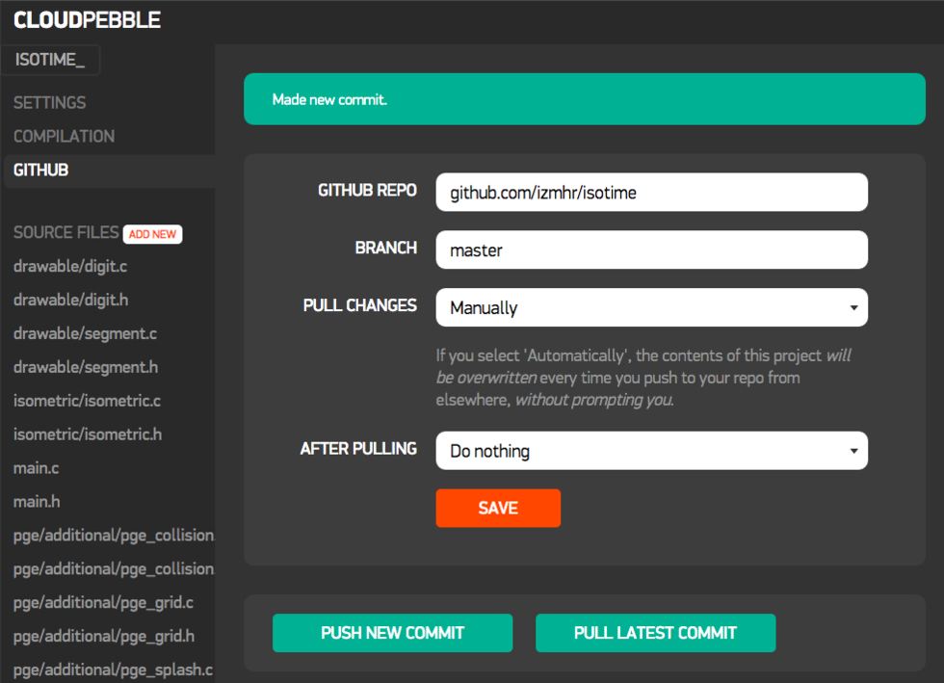Click the Pull Changes label
The width and height of the screenshot is (944, 683).
click(360, 305)
